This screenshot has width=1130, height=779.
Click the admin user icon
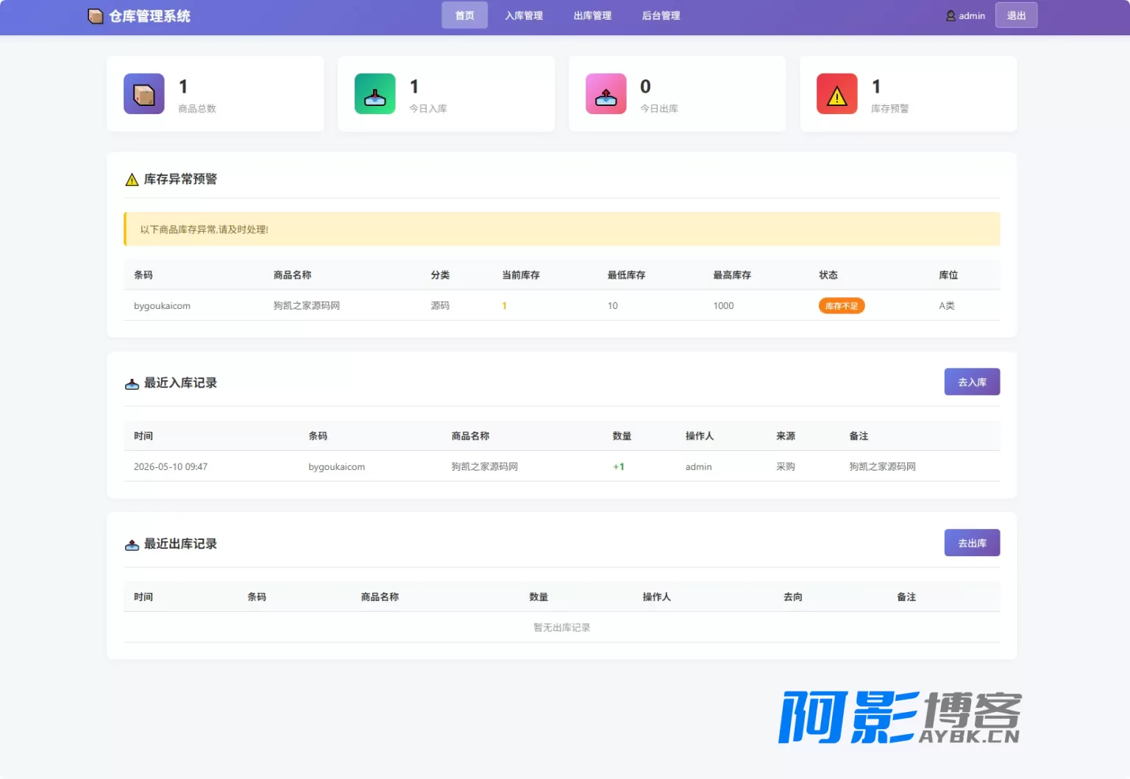[x=950, y=15]
